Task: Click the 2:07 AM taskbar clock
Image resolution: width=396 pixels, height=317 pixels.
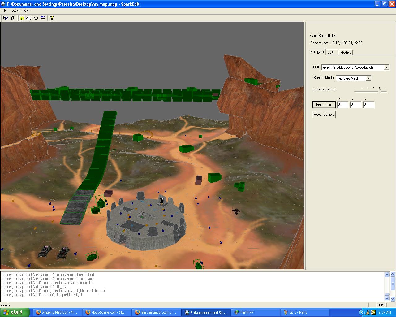Action: pyautogui.click(x=385, y=312)
